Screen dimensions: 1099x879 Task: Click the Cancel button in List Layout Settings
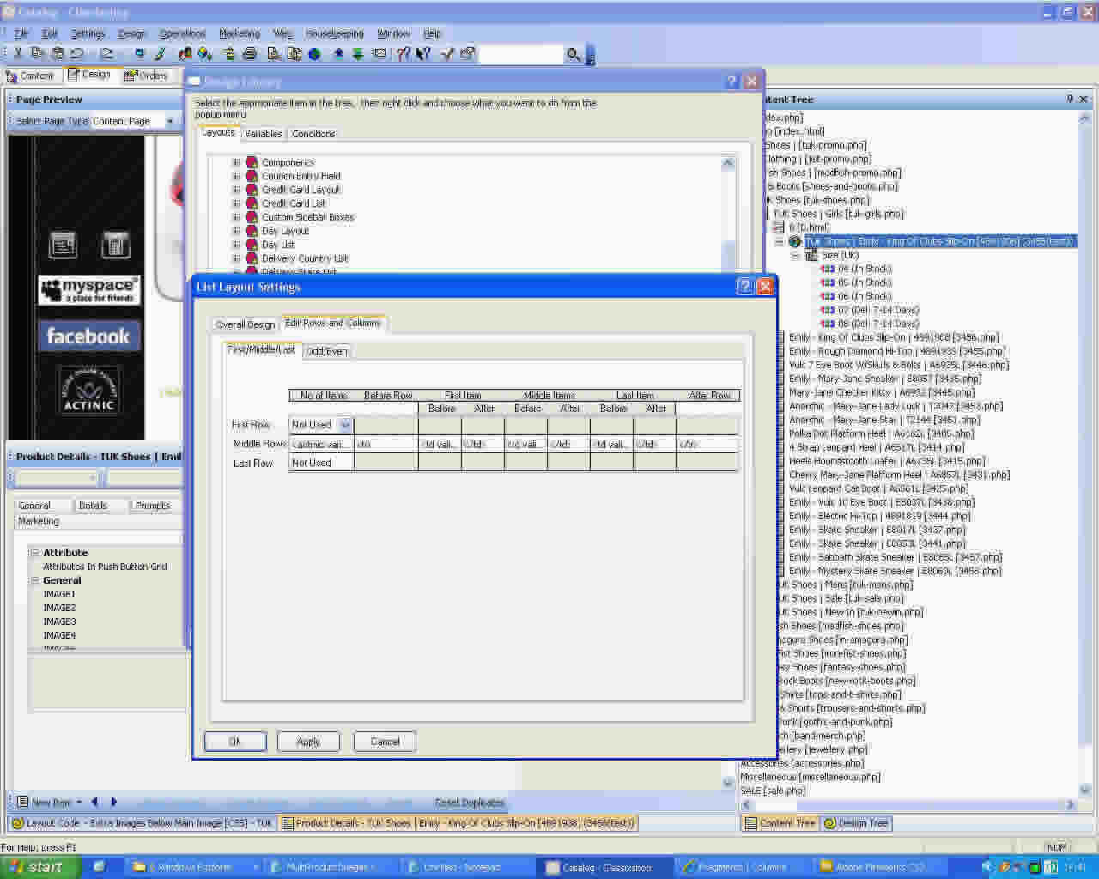385,742
